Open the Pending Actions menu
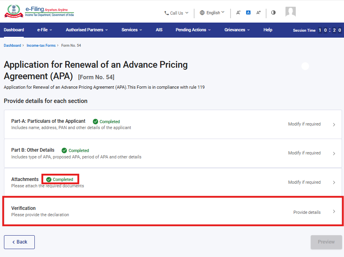 coord(193,30)
